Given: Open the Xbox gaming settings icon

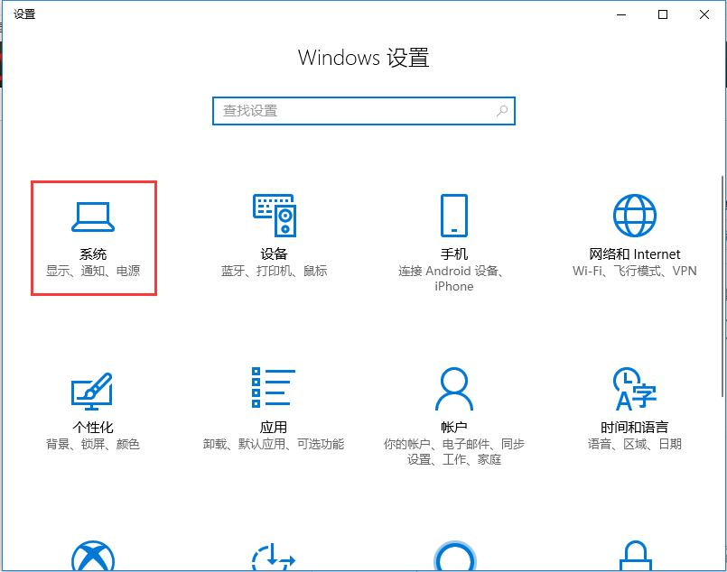Looking at the screenshot, I should click(x=93, y=556).
